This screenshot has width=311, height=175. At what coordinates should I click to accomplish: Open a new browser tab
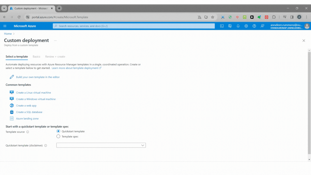[59, 8]
